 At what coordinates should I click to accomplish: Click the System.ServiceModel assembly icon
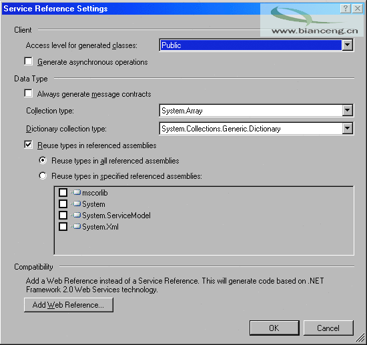click(77, 215)
